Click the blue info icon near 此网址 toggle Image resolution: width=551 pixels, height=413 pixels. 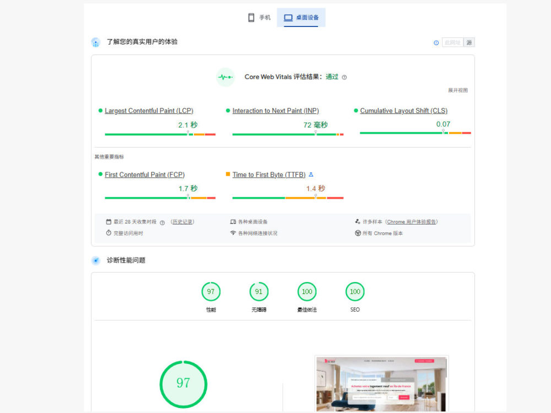click(436, 43)
